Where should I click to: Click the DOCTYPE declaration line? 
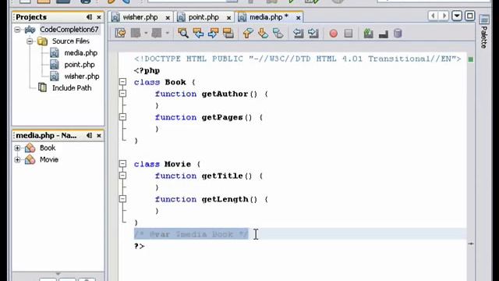coord(298,59)
